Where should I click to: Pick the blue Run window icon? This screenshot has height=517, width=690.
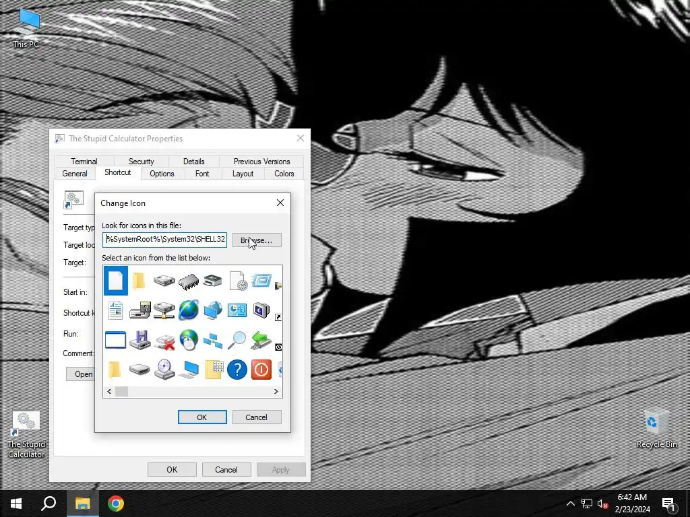261,280
